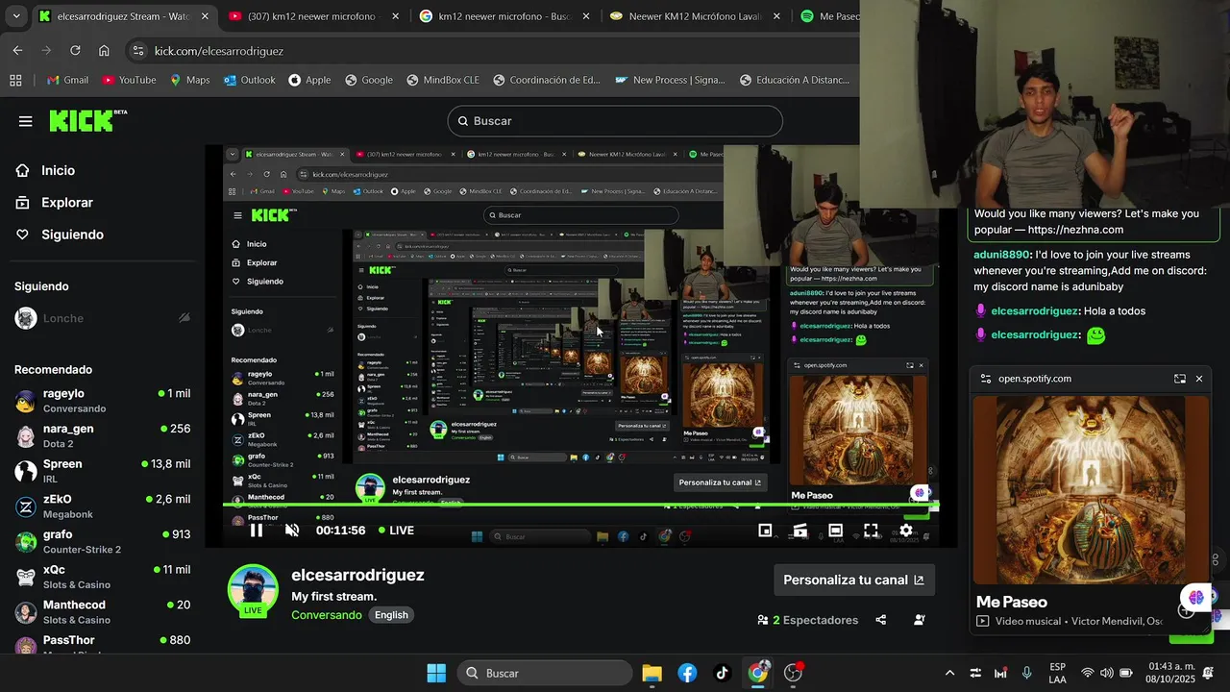The width and height of the screenshot is (1230, 692).
Task: Go back in browser history
Action: pyautogui.click(x=17, y=50)
